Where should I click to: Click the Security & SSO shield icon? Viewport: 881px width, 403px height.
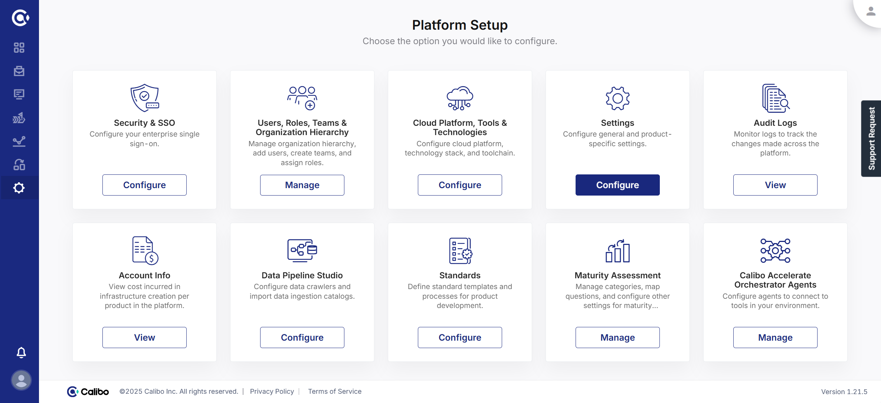click(x=144, y=98)
